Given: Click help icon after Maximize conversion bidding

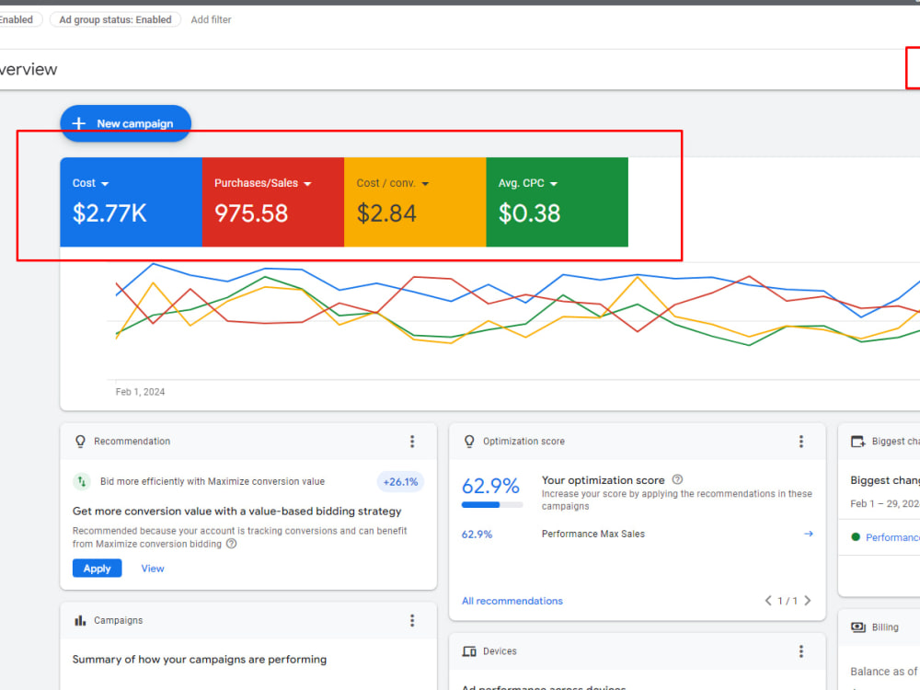Looking at the screenshot, I should [x=232, y=544].
